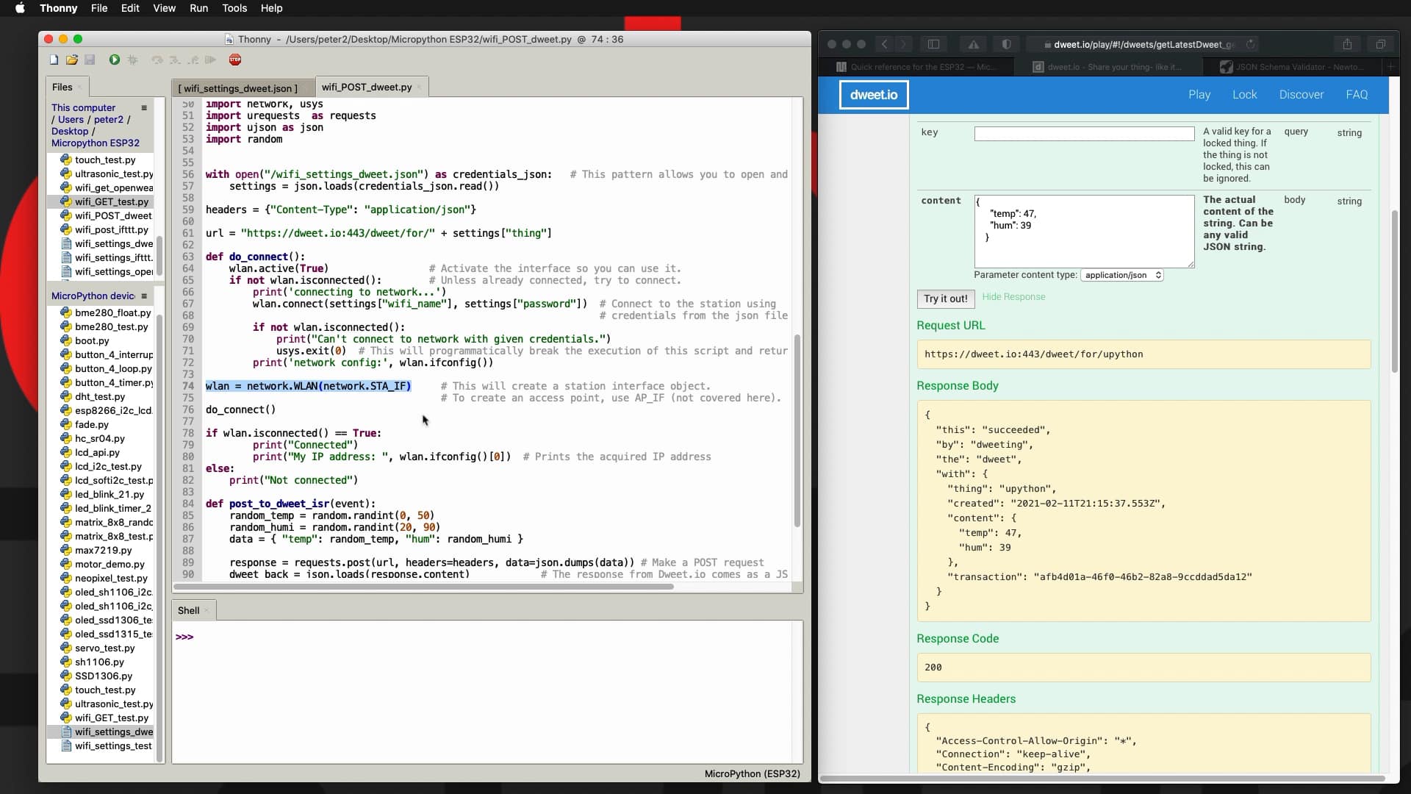1411x794 pixels.
Task: Click the Safari share icon
Action: click(1347, 44)
